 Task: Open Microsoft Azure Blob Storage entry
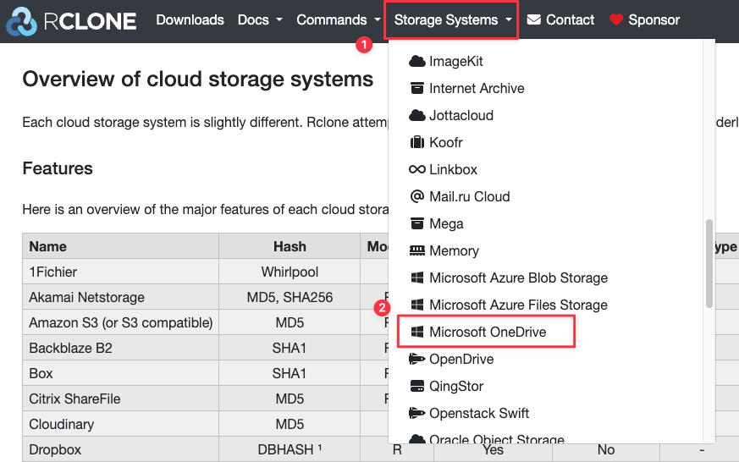518,278
